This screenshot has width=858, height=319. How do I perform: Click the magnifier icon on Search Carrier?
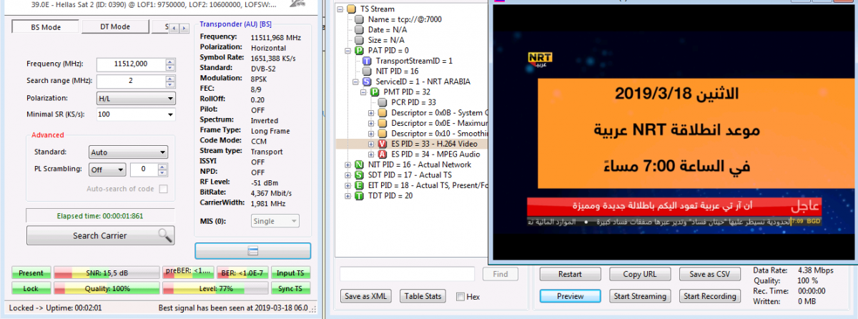pyautogui.click(x=165, y=235)
